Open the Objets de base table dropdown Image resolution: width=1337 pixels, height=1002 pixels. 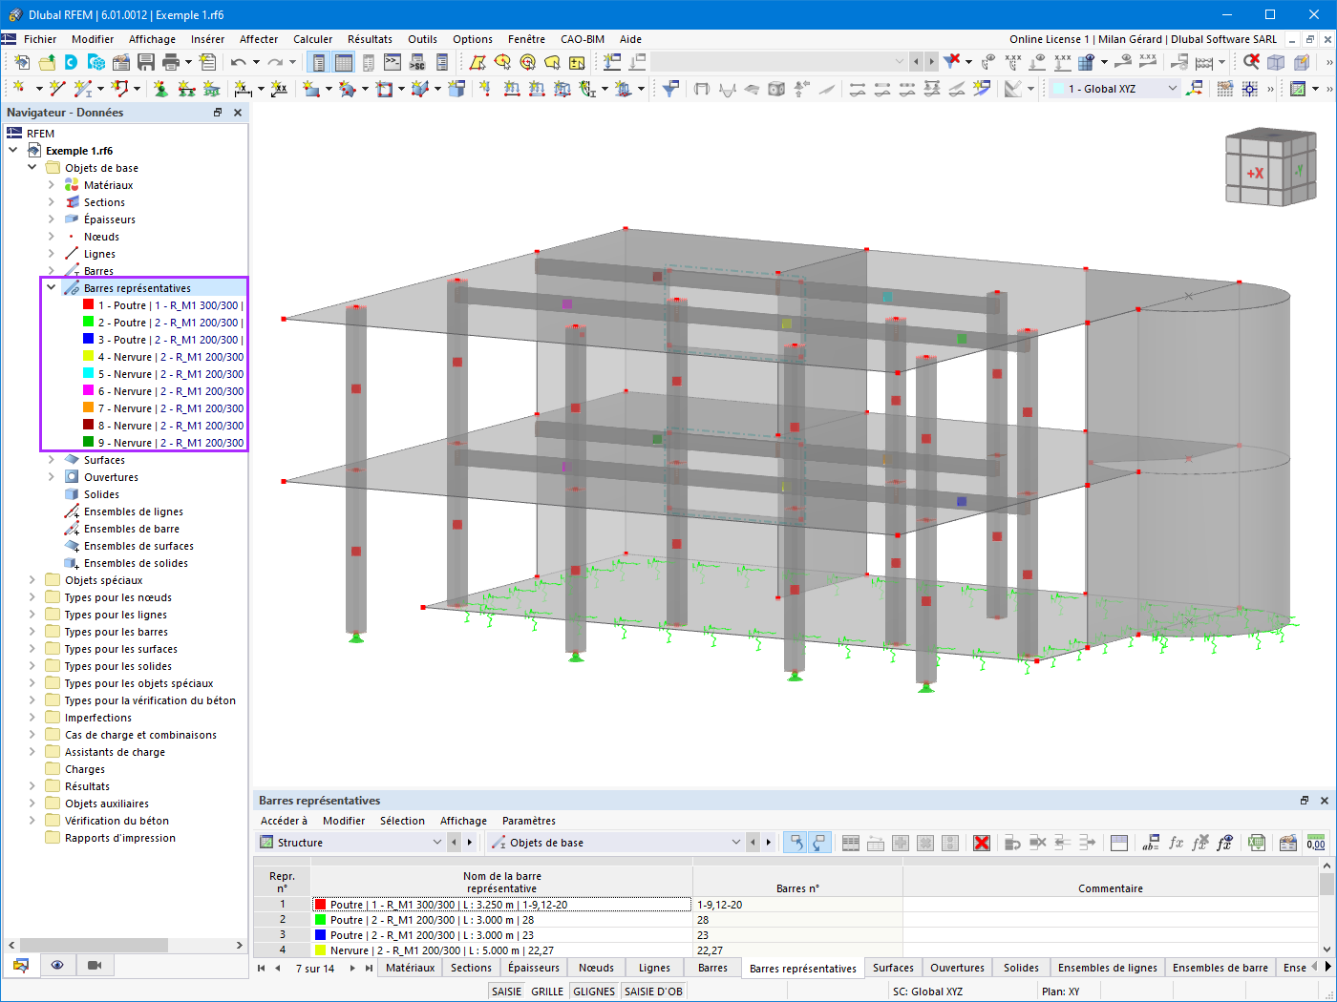coord(616,843)
